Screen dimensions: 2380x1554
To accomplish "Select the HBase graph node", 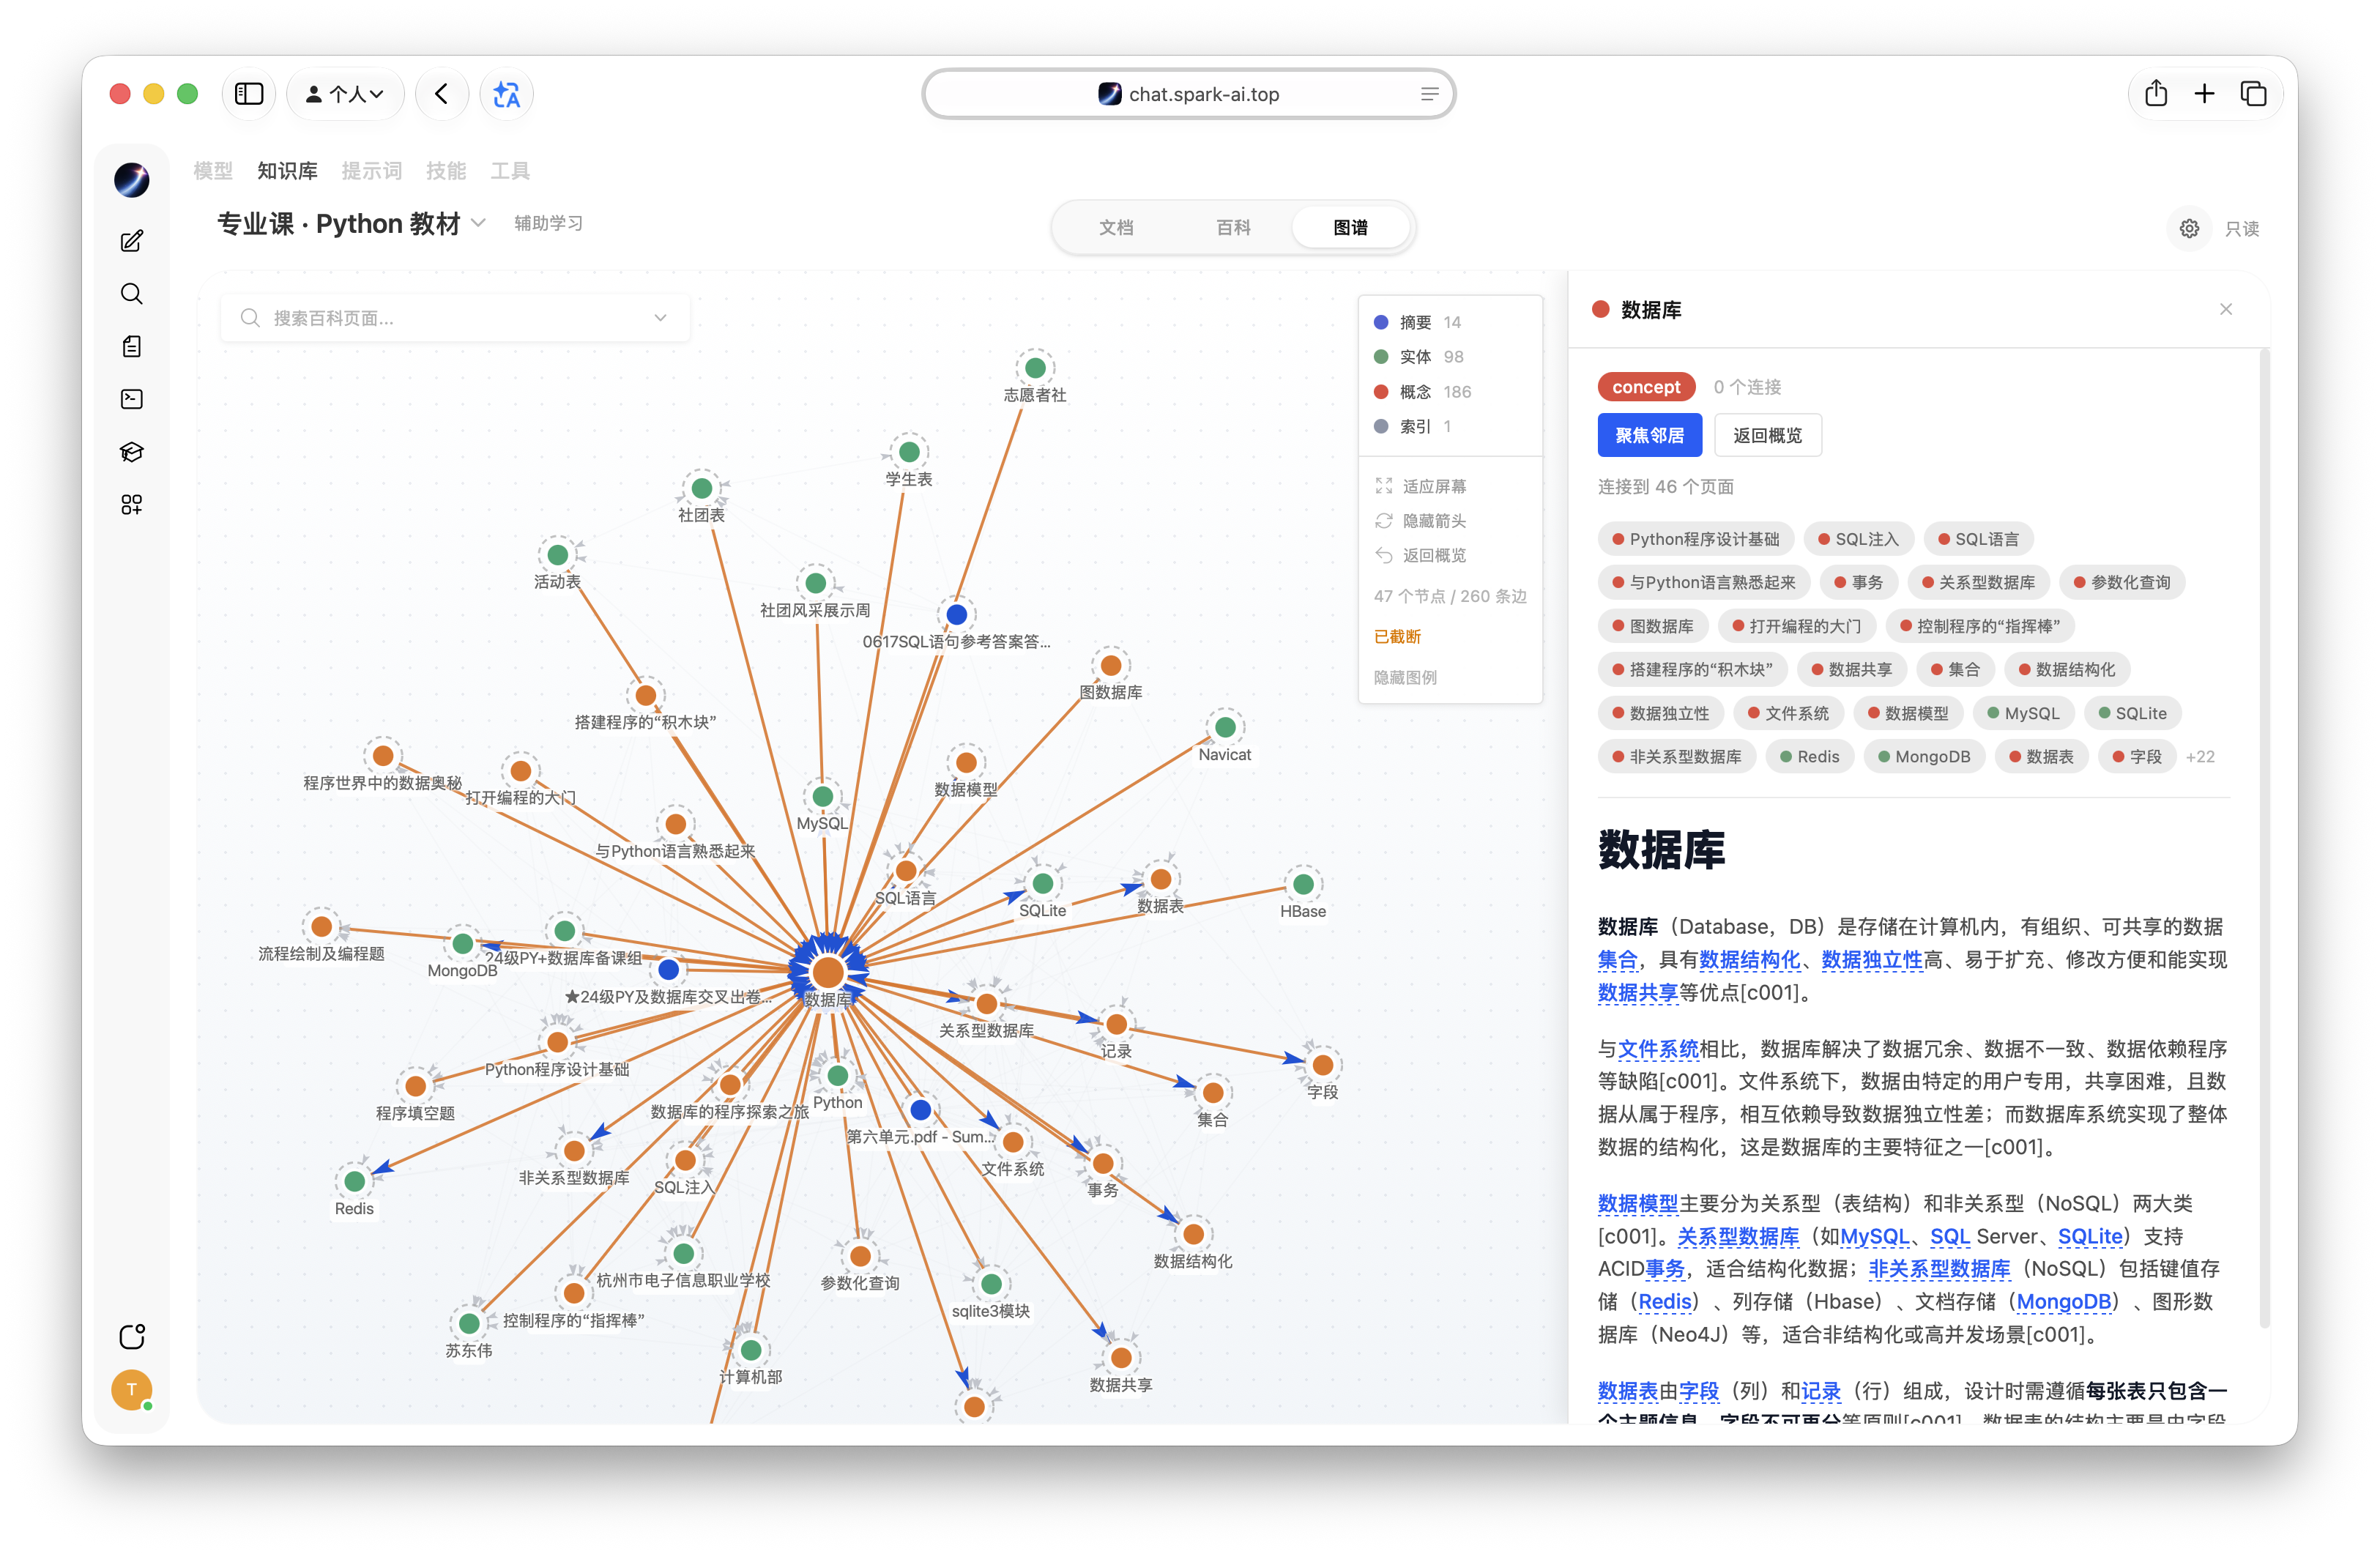I will coord(1303,884).
